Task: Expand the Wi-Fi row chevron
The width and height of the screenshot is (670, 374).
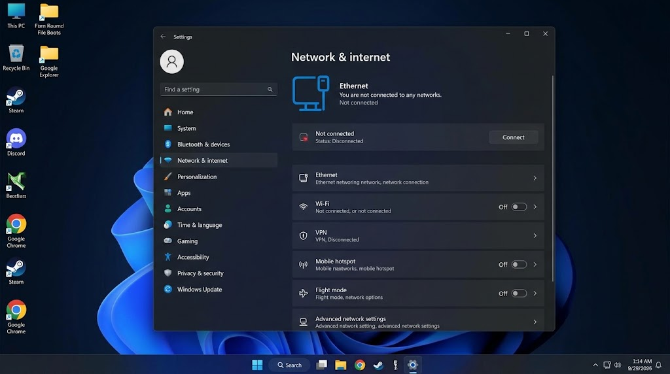Action: [535, 207]
